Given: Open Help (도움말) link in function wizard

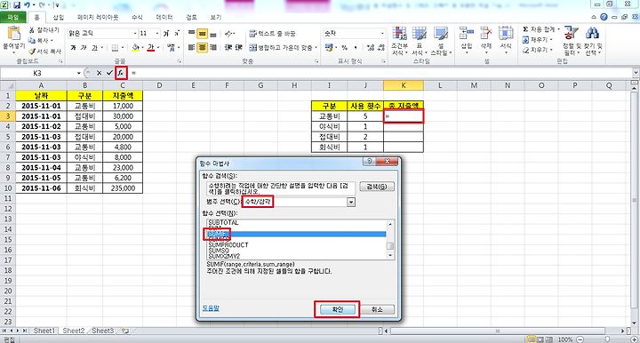Looking at the screenshot, I should tap(211, 308).
